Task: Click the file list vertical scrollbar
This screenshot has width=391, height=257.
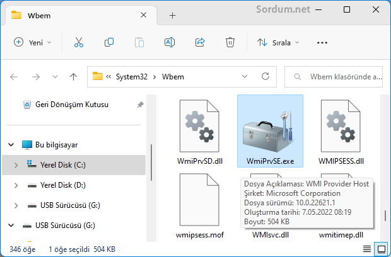Action: point(385,215)
